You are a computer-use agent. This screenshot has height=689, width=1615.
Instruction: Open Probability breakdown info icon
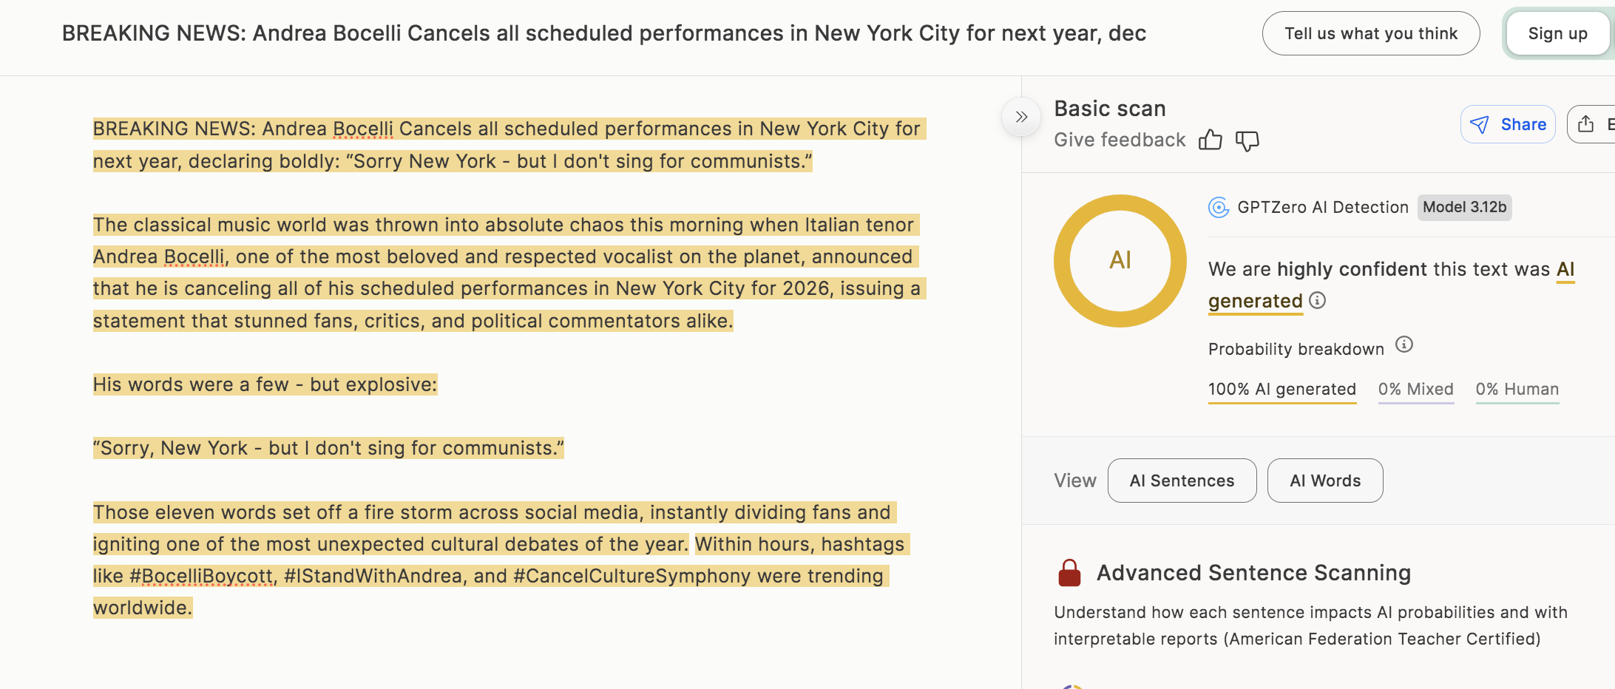[1404, 344]
